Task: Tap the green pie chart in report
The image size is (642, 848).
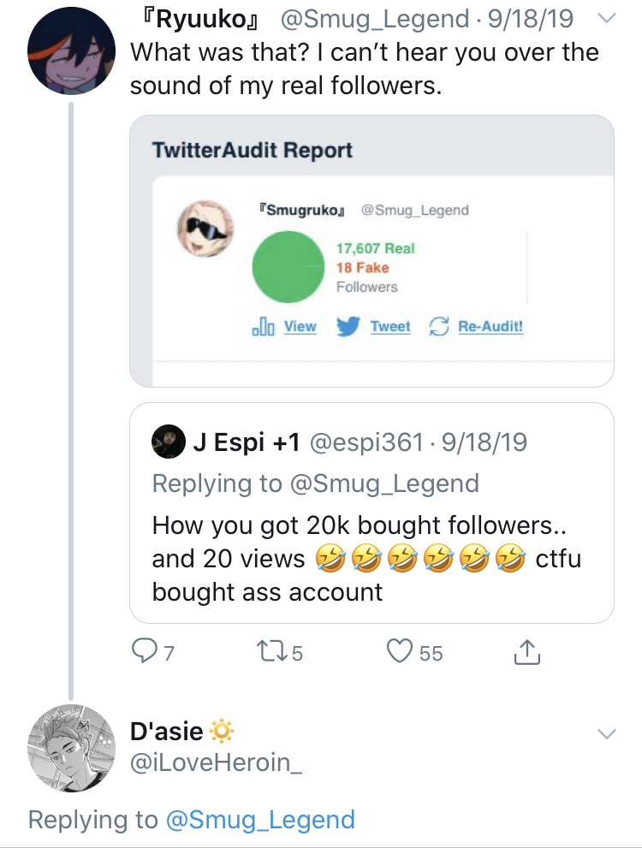Action: point(288,267)
